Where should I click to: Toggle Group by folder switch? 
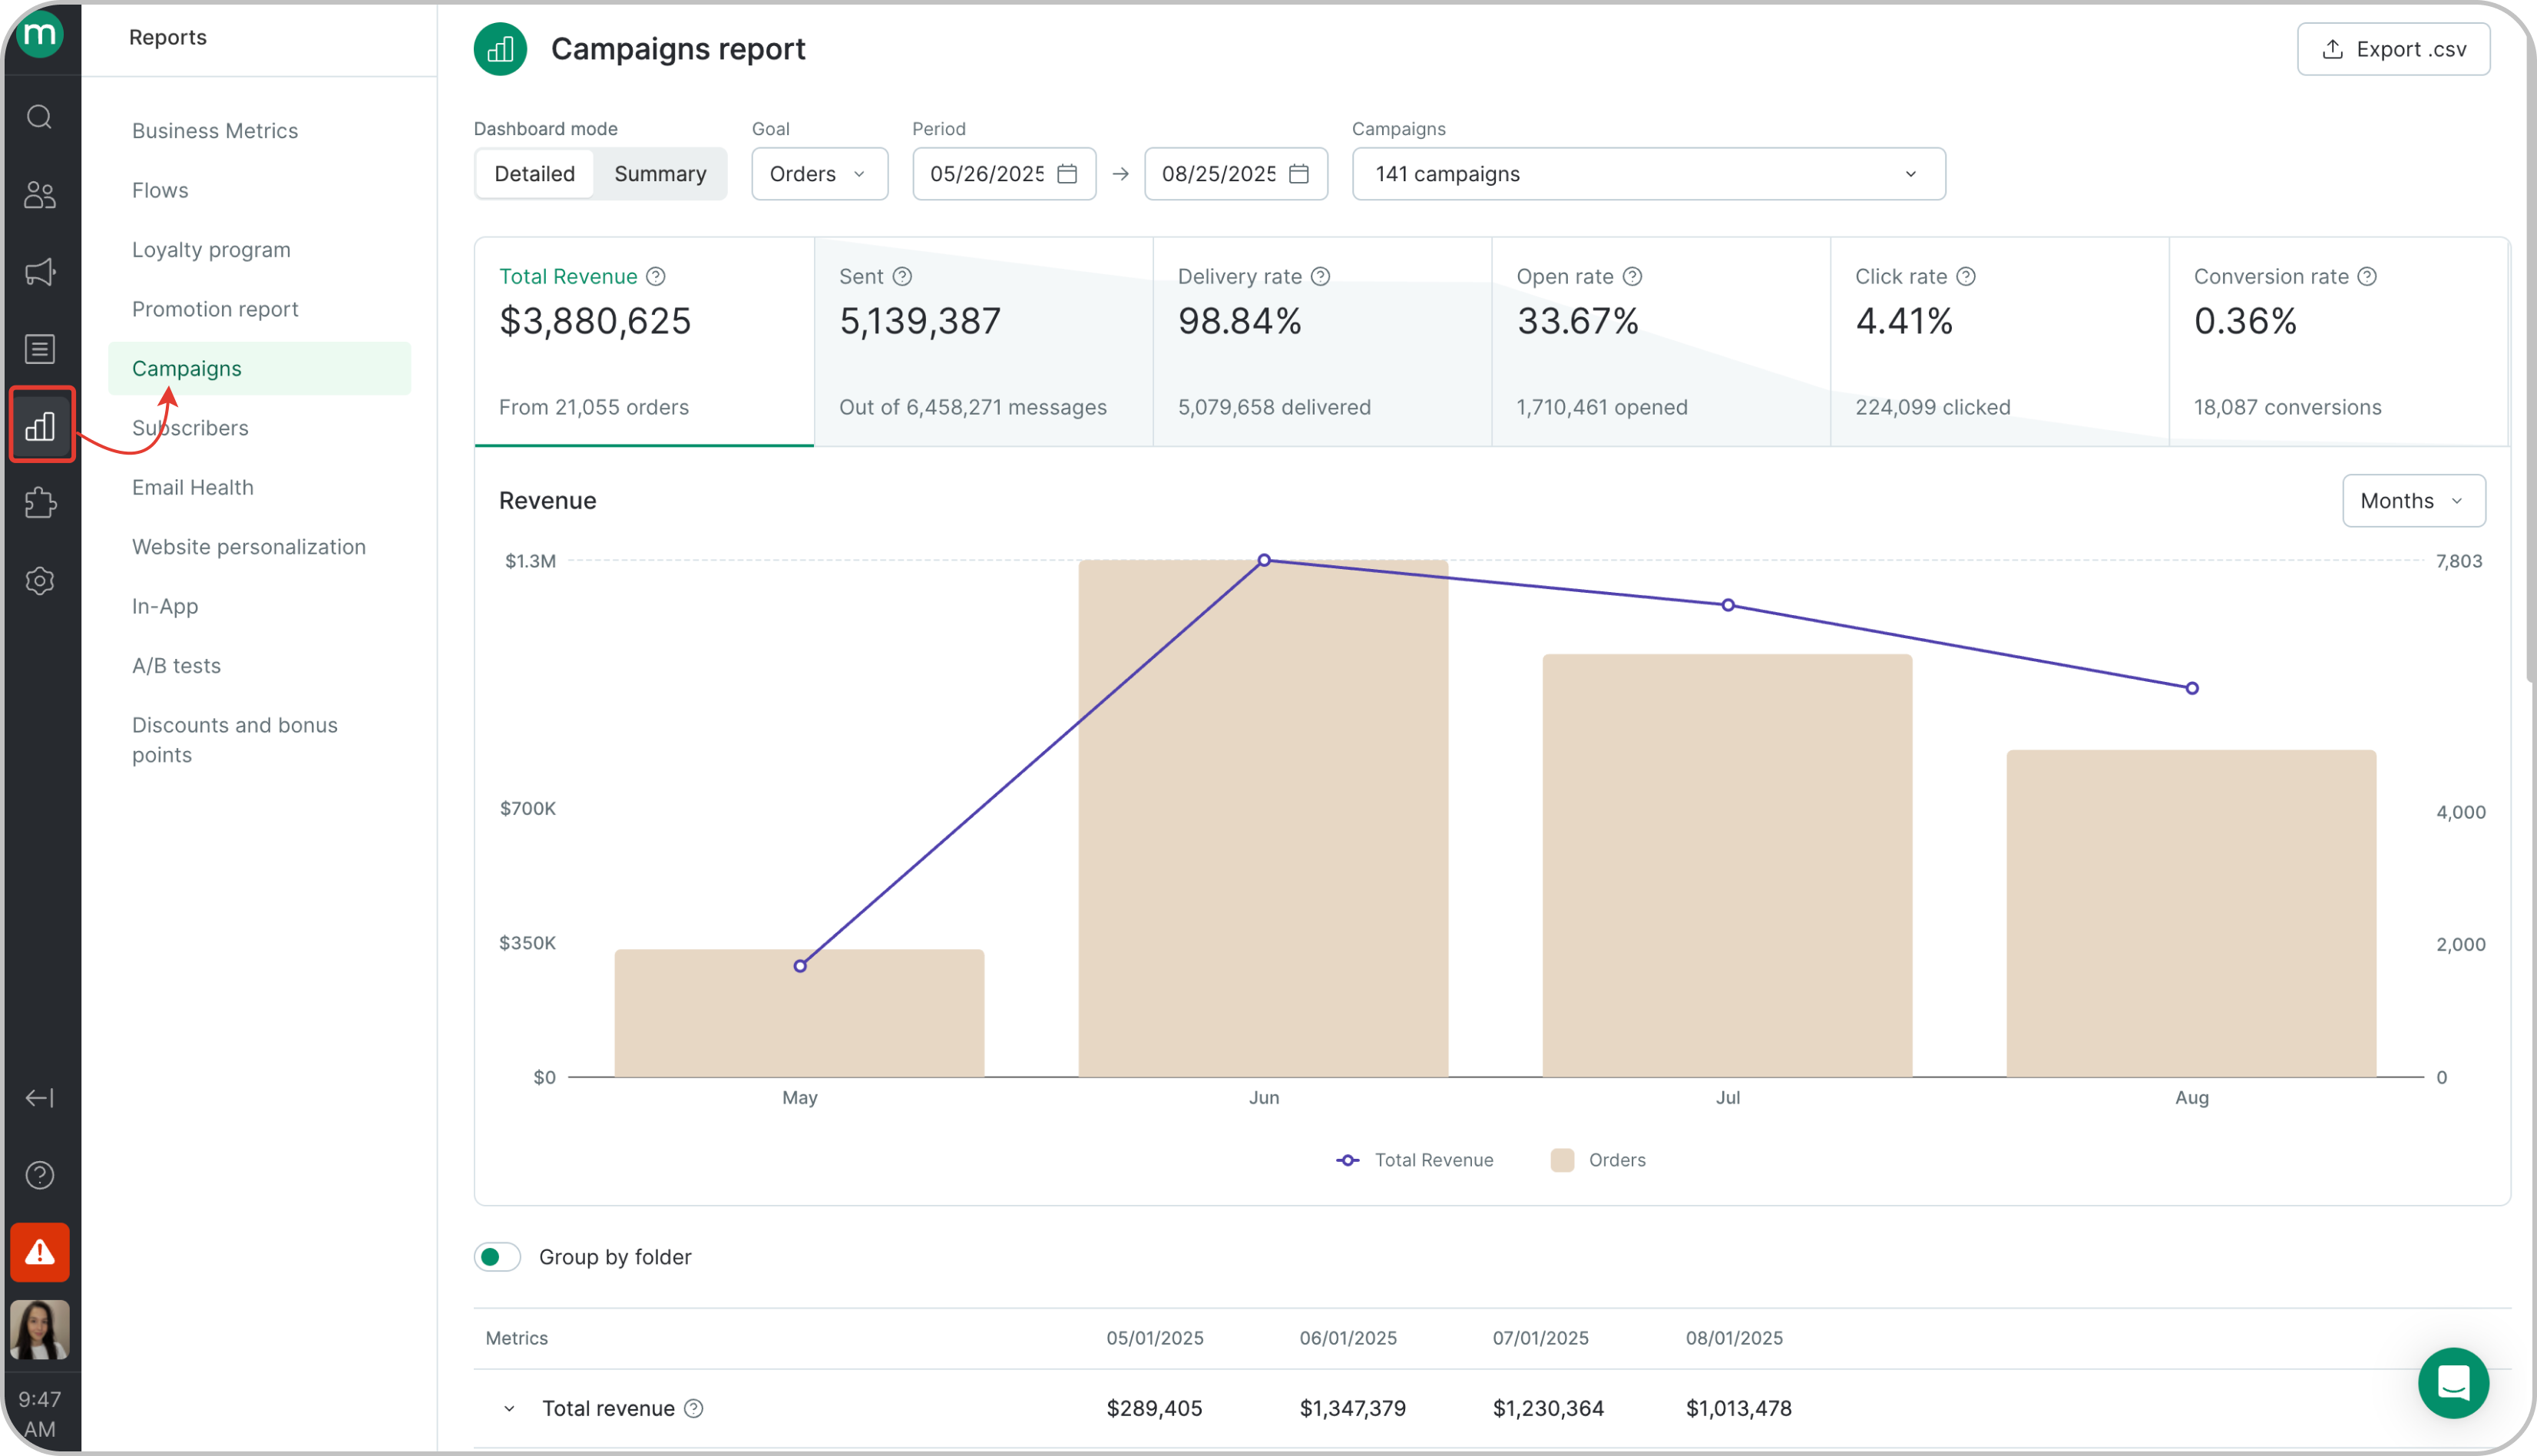point(498,1257)
